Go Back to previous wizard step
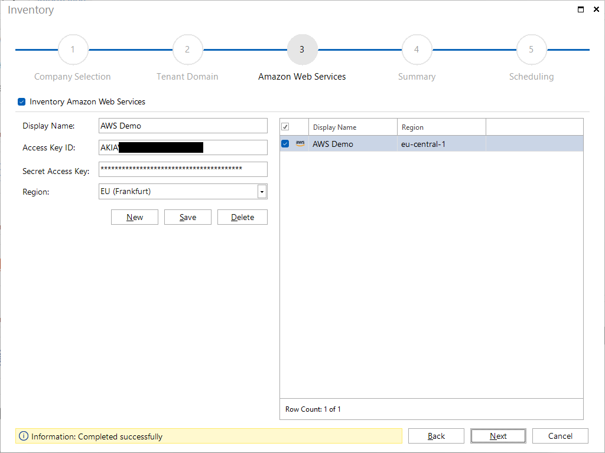 [x=437, y=436]
